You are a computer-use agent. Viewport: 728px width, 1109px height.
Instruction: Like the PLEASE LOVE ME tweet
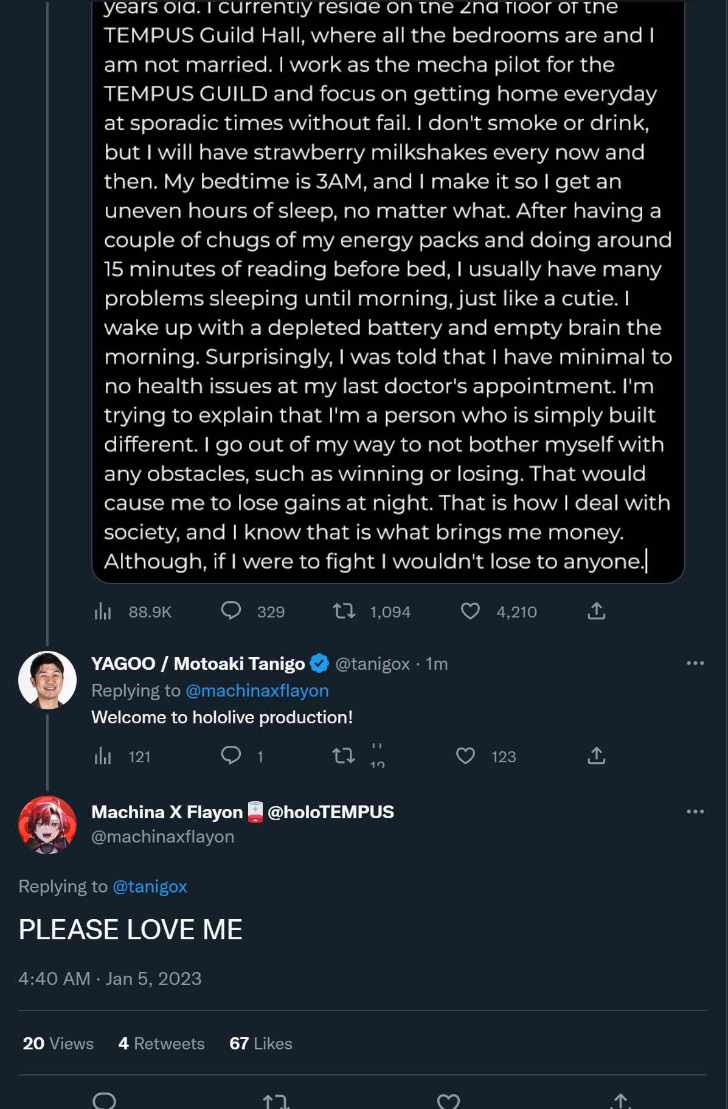coord(448,1100)
